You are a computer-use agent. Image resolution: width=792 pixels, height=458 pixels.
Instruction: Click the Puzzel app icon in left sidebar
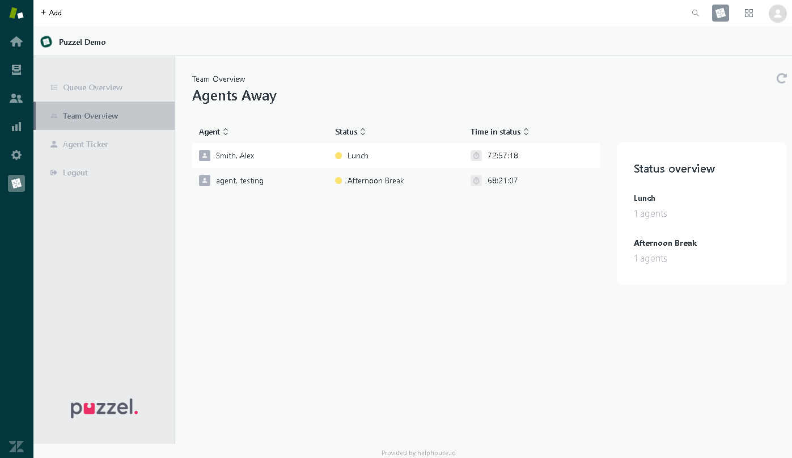pyautogui.click(x=16, y=183)
